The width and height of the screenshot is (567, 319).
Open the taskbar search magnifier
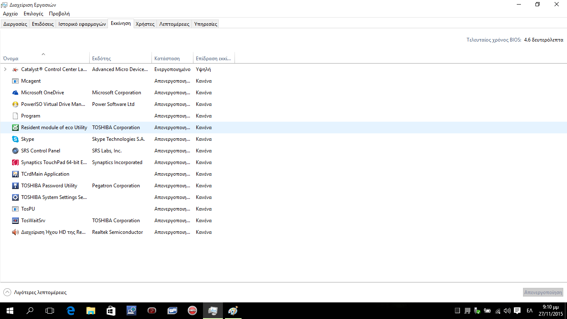[x=30, y=310]
